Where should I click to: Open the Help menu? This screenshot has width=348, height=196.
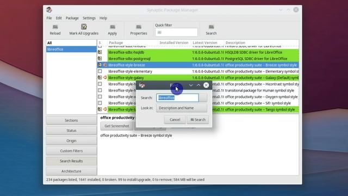103,18
